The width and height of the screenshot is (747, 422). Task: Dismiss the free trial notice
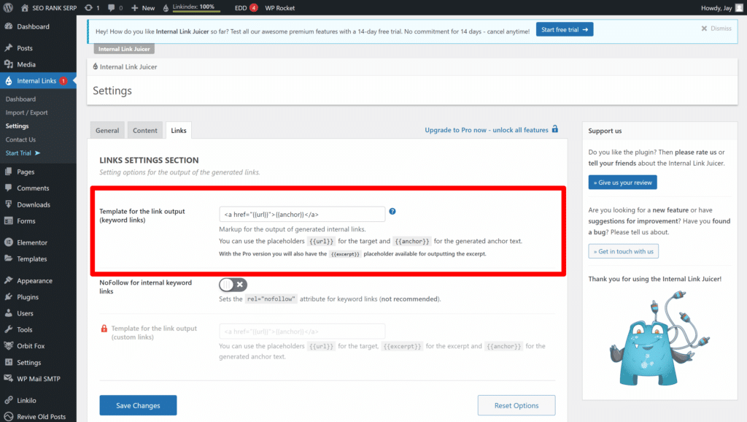tap(716, 28)
